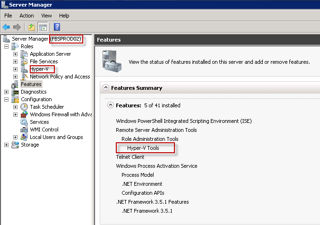Image resolution: width=320 pixels, height=225 pixels.
Task: Collapse the Features list chevron
Action: point(110,105)
